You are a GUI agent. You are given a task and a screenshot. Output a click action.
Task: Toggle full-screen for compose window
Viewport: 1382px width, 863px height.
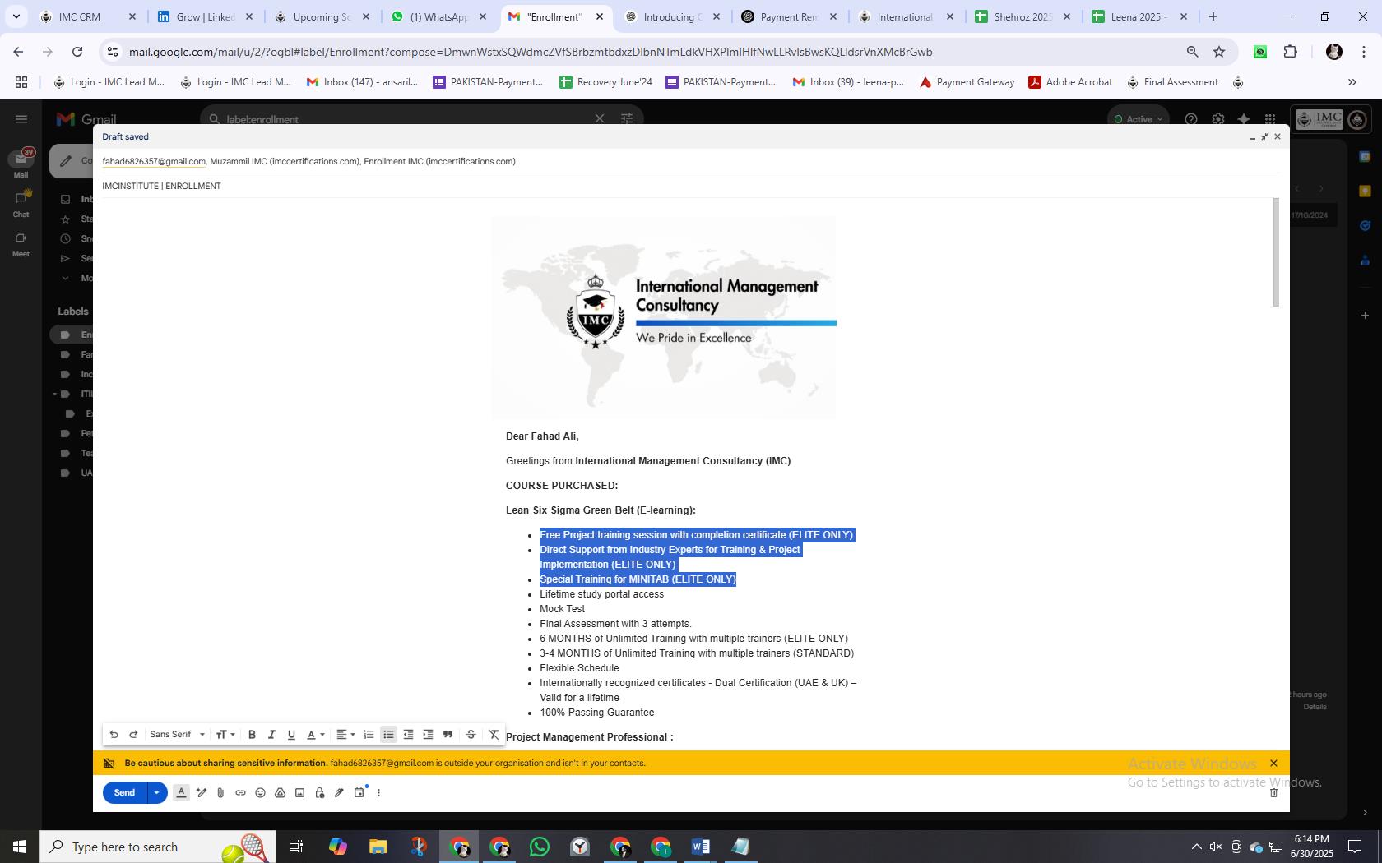click(x=1265, y=137)
